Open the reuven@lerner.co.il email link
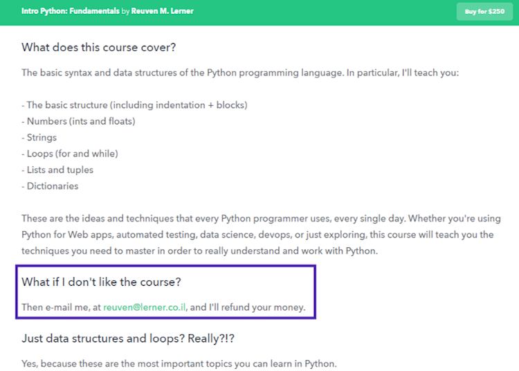The height and width of the screenshot is (371, 519). coord(145,307)
